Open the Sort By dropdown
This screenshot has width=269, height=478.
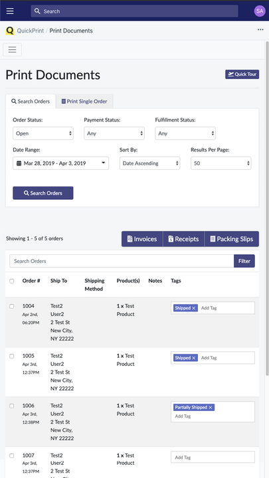tap(149, 163)
